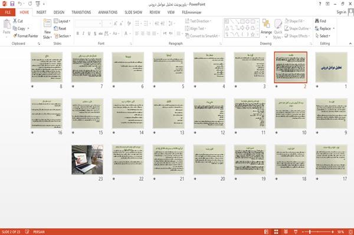Click the Find binoculars icon
The height and width of the screenshot is (235, 354).
(317, 21)
